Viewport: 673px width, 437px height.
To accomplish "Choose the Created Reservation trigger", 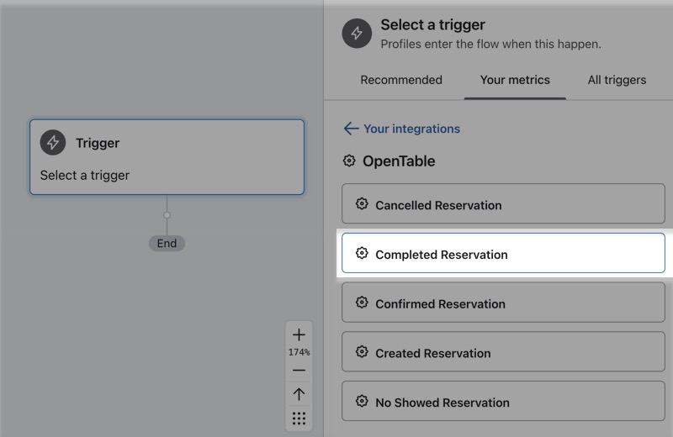I will click(503, 353).
